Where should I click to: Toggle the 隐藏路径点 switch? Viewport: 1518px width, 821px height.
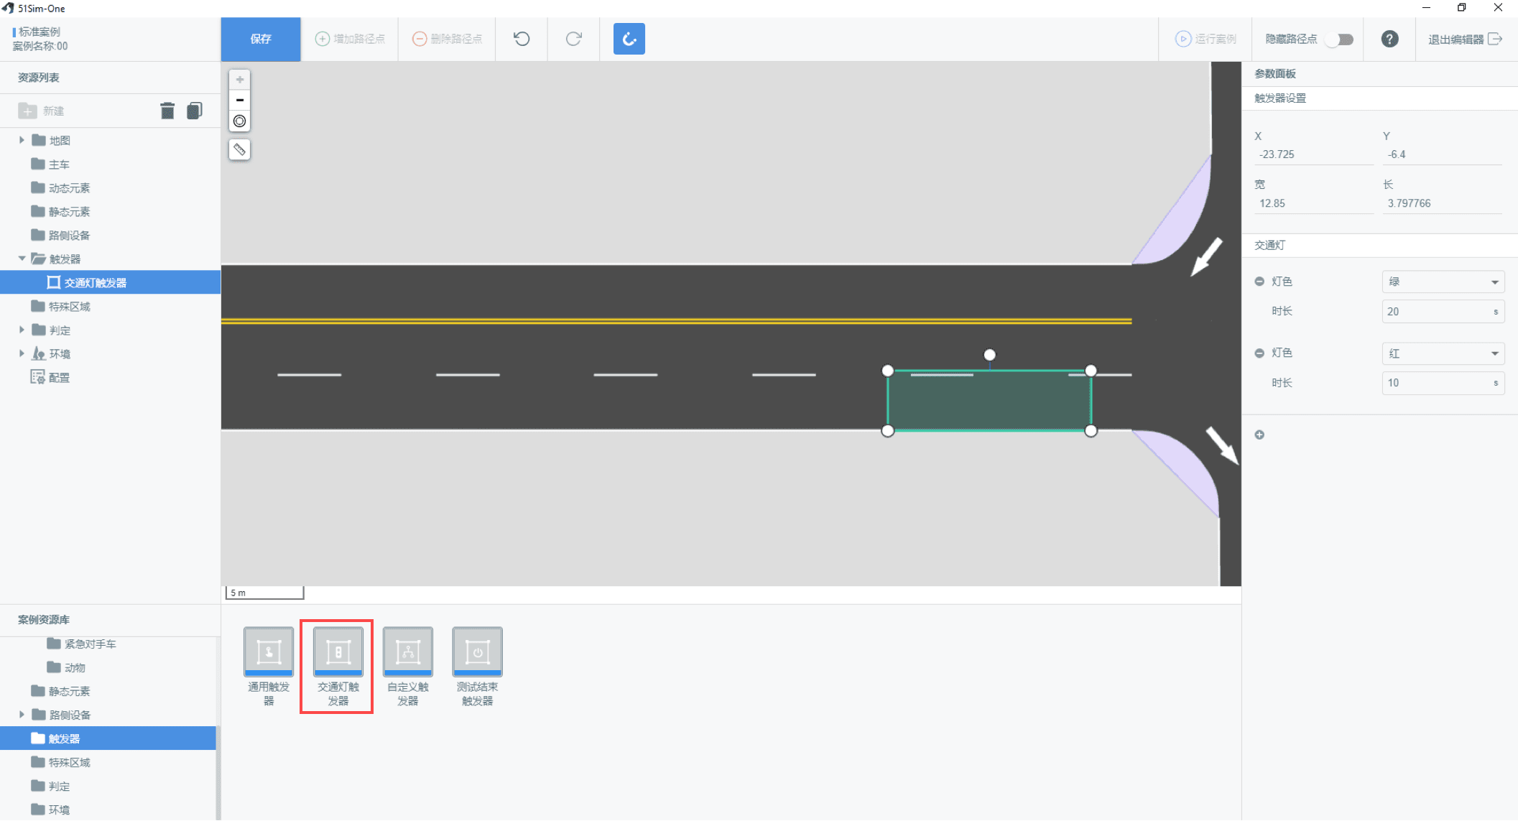pos(1340,40)
